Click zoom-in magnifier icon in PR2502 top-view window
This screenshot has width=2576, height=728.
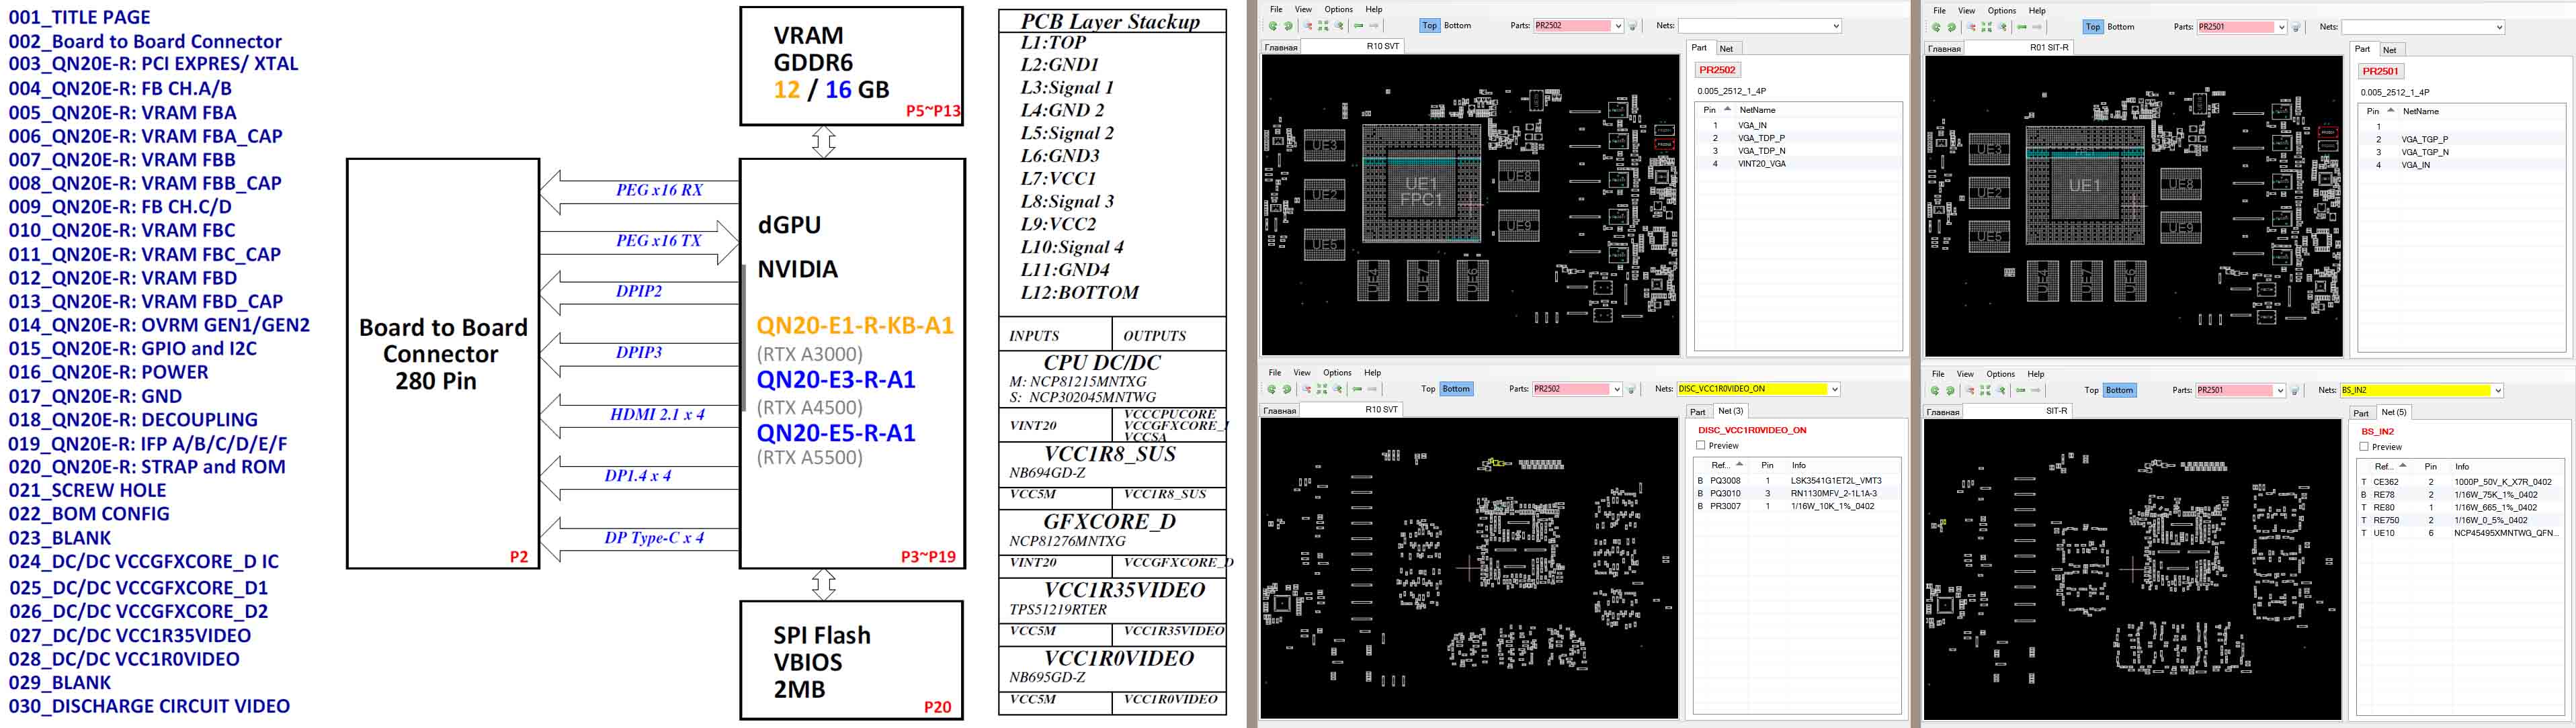[1339, 26]
